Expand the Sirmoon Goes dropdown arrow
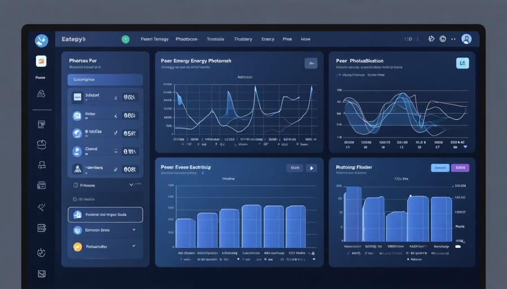The image size is (507, 289). tap(134, 230)
